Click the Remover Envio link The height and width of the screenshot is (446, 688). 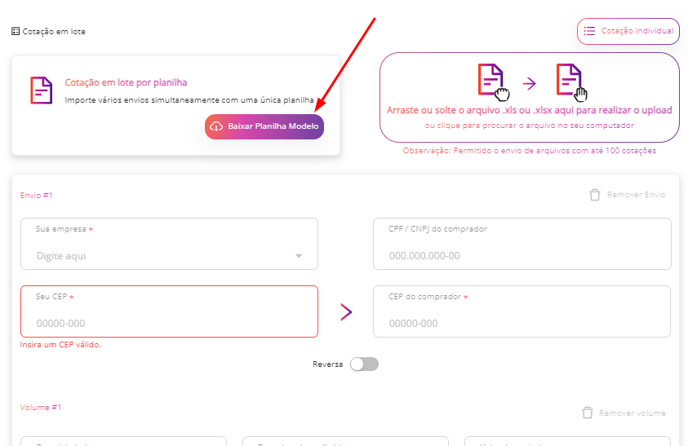[x=637, y=195]
